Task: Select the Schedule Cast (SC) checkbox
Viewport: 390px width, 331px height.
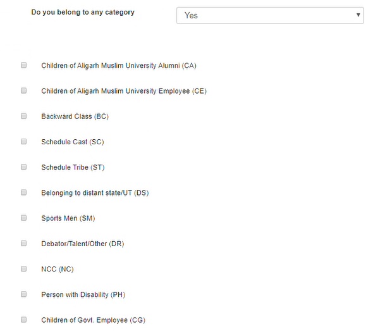Action: tap(24, 142)
